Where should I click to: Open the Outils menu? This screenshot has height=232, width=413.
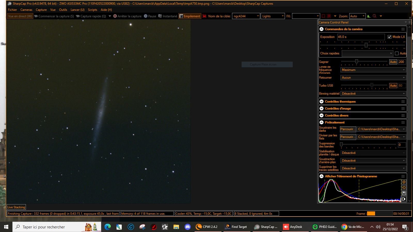[x=63, y=10]
